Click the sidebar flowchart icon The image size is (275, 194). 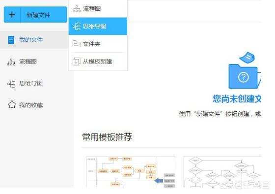pyautogui.click(x=11, y=62)
